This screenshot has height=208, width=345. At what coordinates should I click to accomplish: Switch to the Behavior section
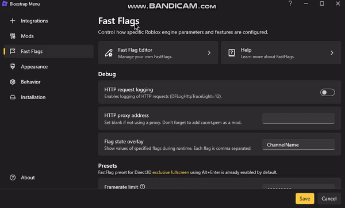click(48, 82)
